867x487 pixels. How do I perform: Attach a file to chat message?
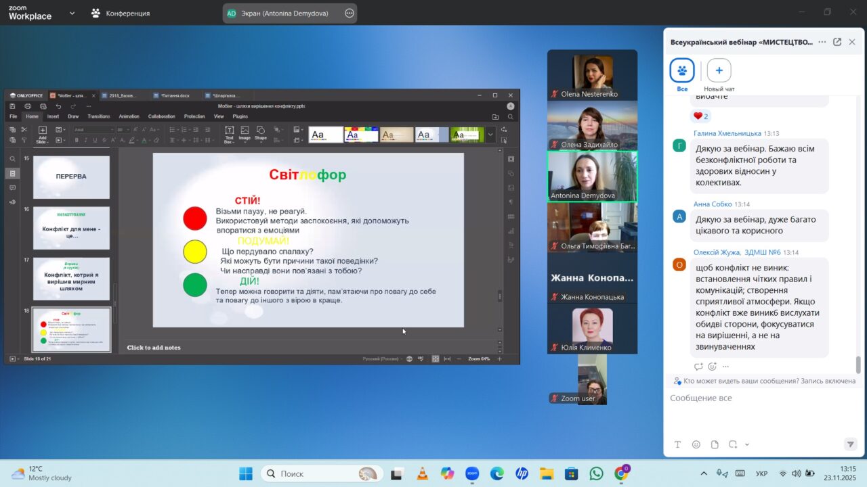(x=715, y=444)
